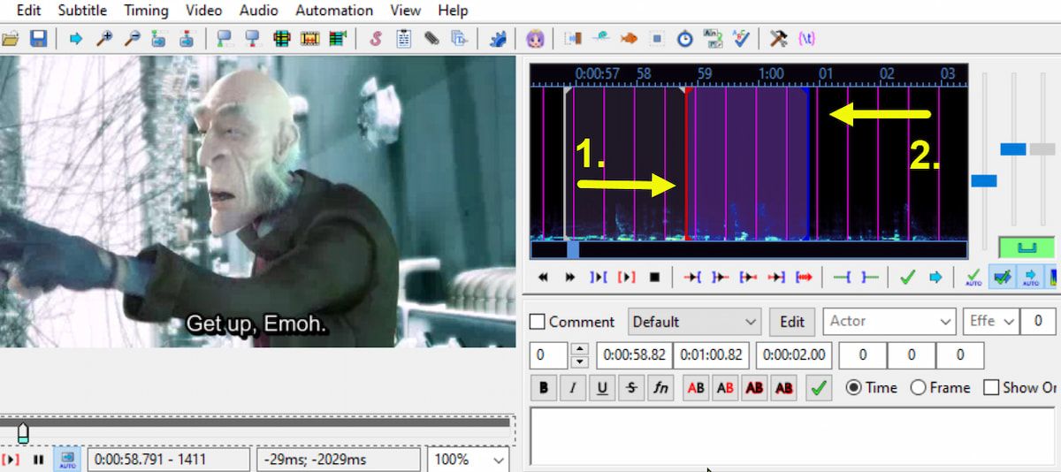This screenshot has width=1061, height=472.
Task: Toggle video AUTO seek button beside pause
Action: (x=66, y=460)
